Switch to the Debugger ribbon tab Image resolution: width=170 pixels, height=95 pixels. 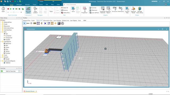(19, 4)
